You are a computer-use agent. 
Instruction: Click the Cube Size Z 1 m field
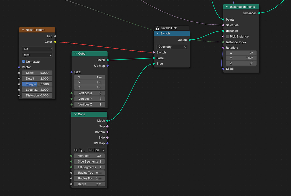[90, 87]
